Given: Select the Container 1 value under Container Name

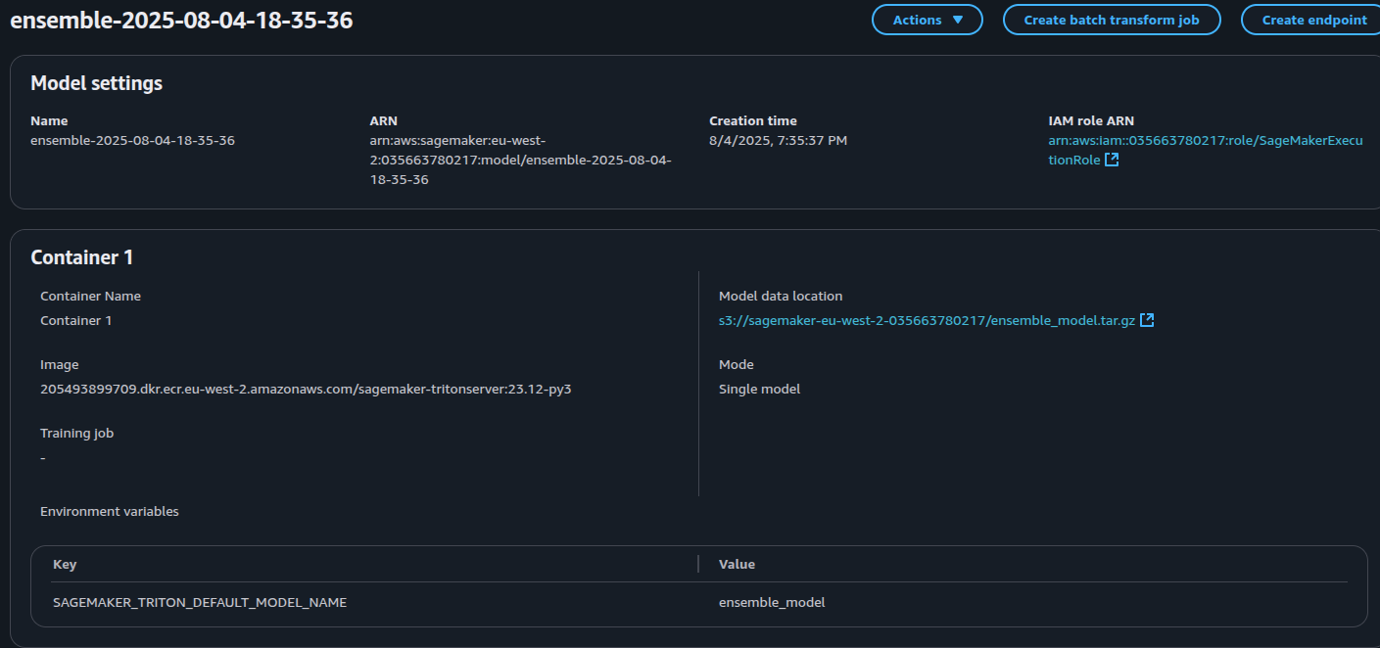Looking at the screenshot, I should (76, 320).
